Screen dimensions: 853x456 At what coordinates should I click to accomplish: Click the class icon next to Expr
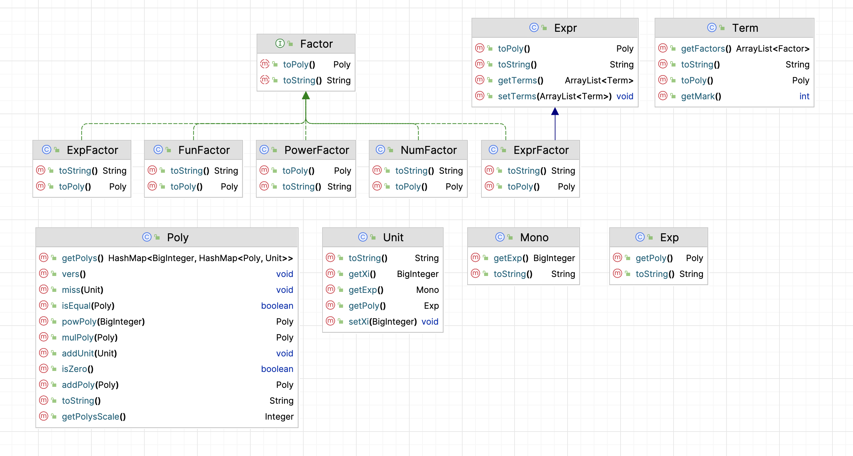[x=534, y=27]
